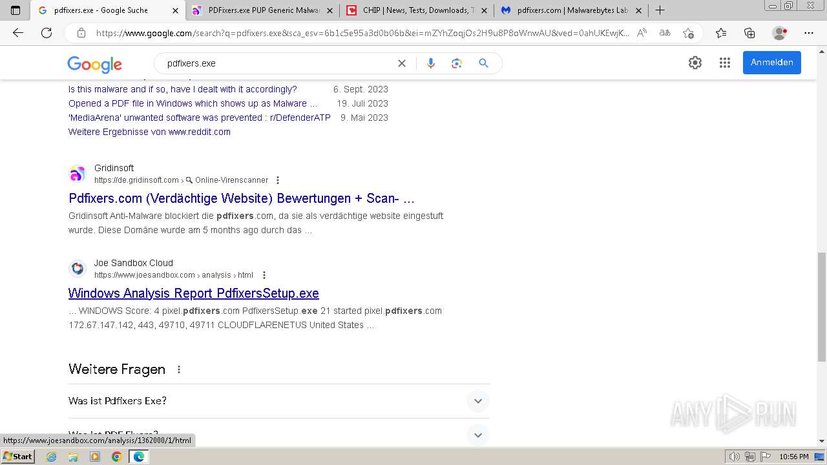Click the Google search input field

(278, 63)
